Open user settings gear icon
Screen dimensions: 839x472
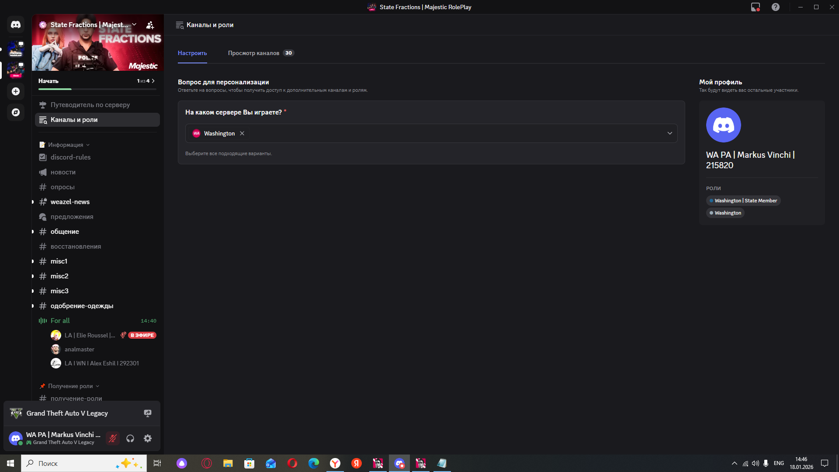[148, 438]
